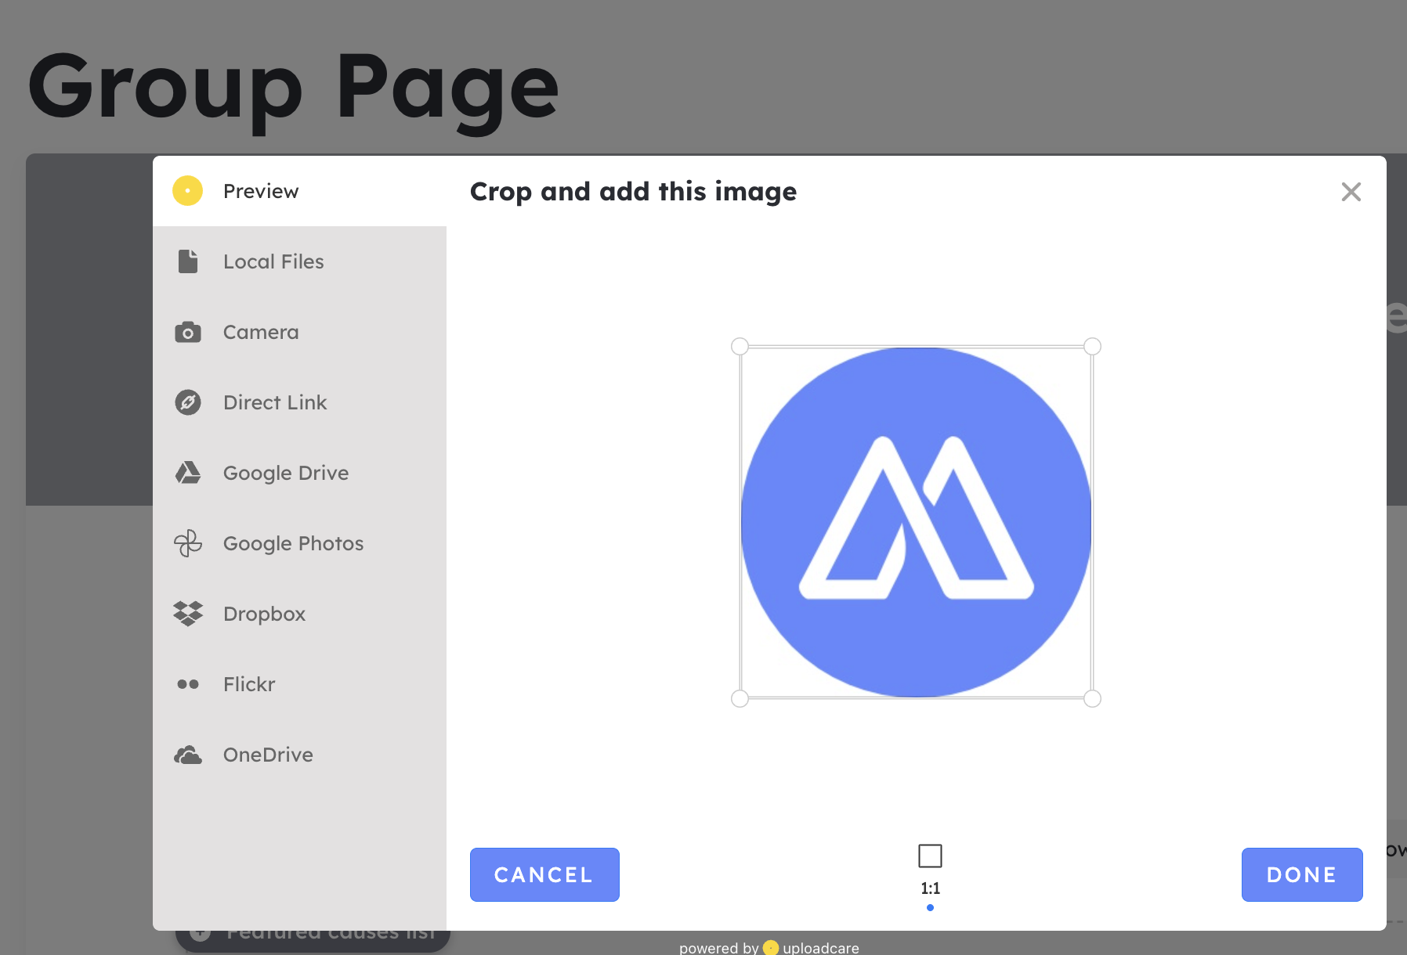Viewport: 1407px width, 955px height.
Task: Pick the Dropbox source label
Action: pyautogui.click(x=264, y=614)
